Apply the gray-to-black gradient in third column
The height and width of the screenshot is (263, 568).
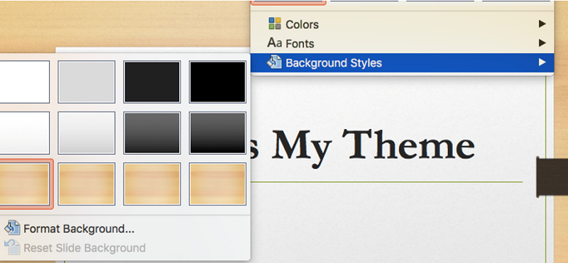point(152,133)
